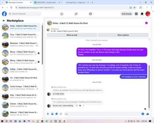Screen dimensions: 154x123
Task: Open Mersy 3 Beds 2 Bath conversation
Action: [x=21, y=53]
